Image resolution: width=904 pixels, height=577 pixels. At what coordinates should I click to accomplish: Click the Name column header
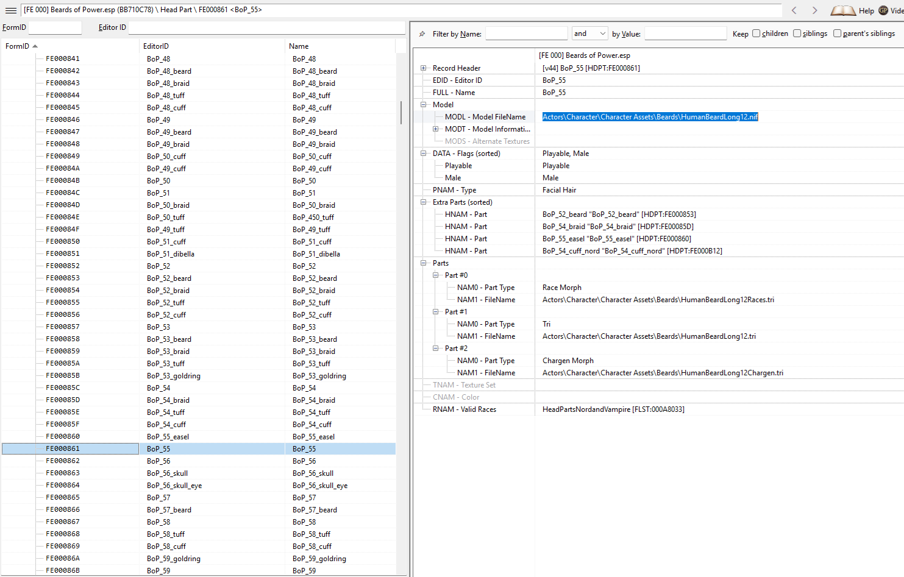point(340,46)
